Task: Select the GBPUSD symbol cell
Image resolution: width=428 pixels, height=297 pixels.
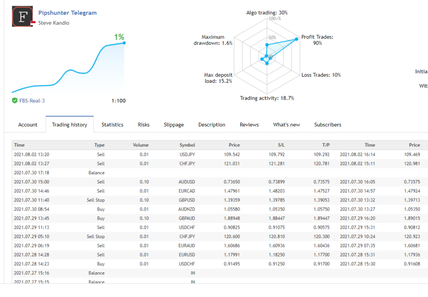Action: [x=187, y=200]
